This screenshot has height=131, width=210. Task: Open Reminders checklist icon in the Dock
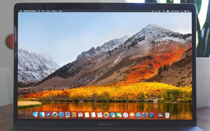tap(93, 115)
